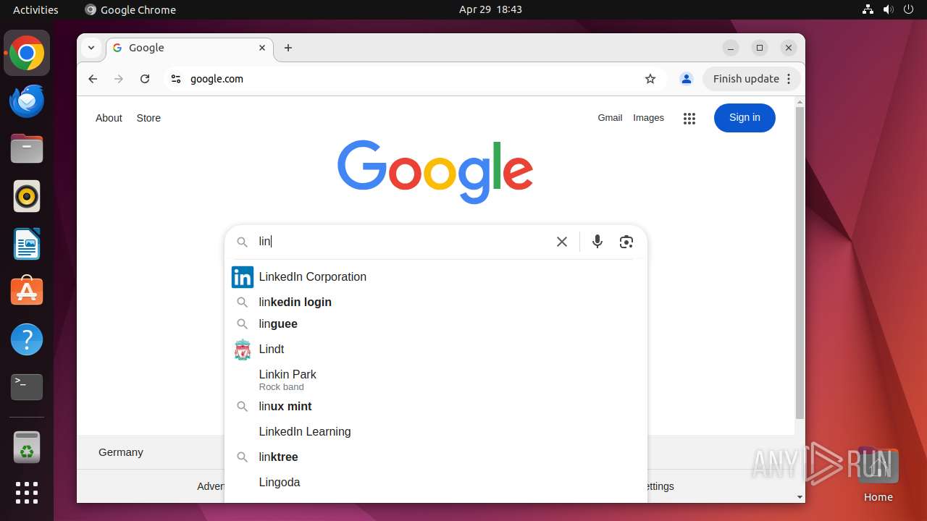
Task: Show Applications grid in the dock
Action: (x=27, y=493)
